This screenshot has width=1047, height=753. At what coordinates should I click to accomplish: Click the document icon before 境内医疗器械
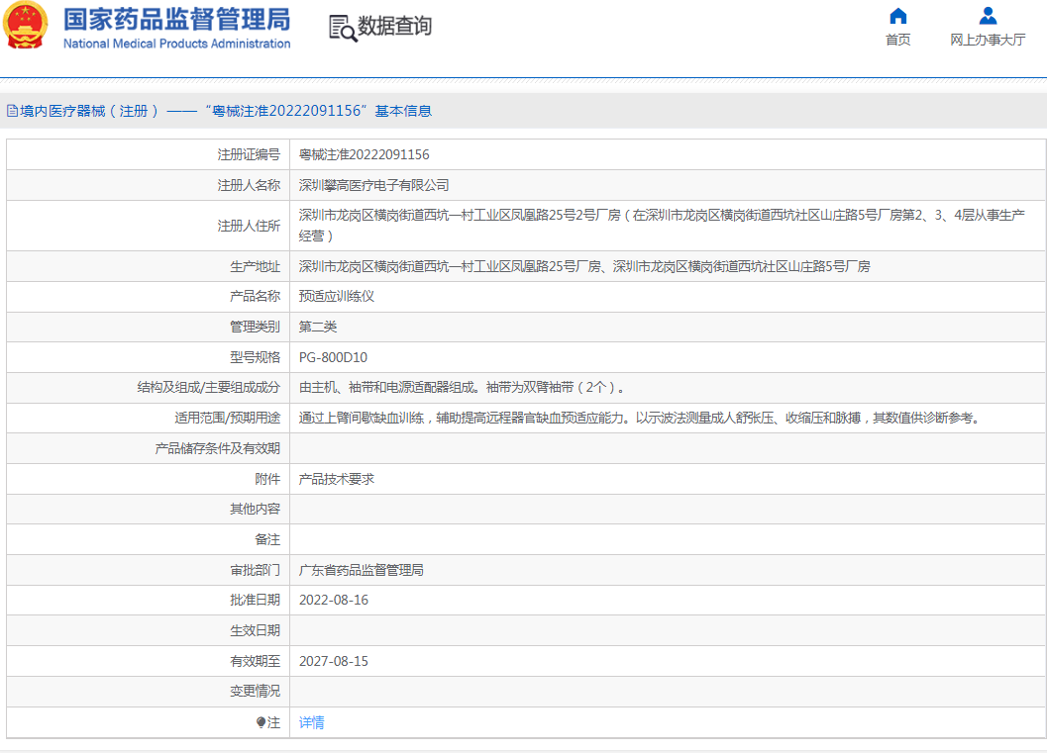pyautogui.click(x=12, y=111)
